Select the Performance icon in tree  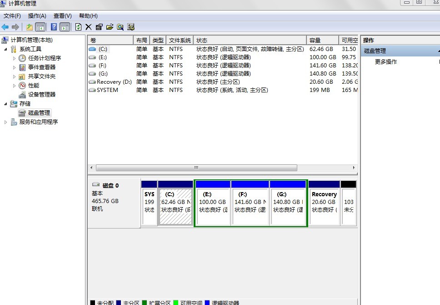coord(22,86)
